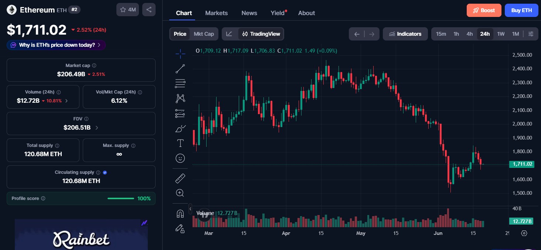Image resolution: width=541 pixels, height=250 pixels.
Task: Select the forecasting projection tool
Action: [x=180, y=113]
